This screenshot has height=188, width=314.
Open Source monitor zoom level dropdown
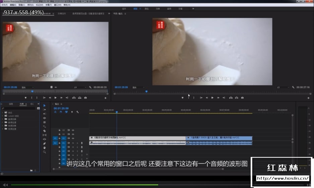click(x=27, y=87)
